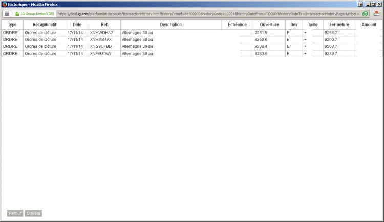Click the Réf. column header
Image resolution: width=384 pixels, height=222 pixels.
coord(104,24)
